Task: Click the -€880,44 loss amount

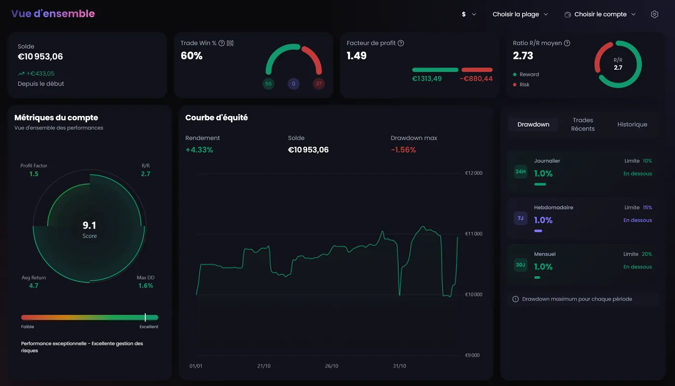Action: tap(476, 79)
